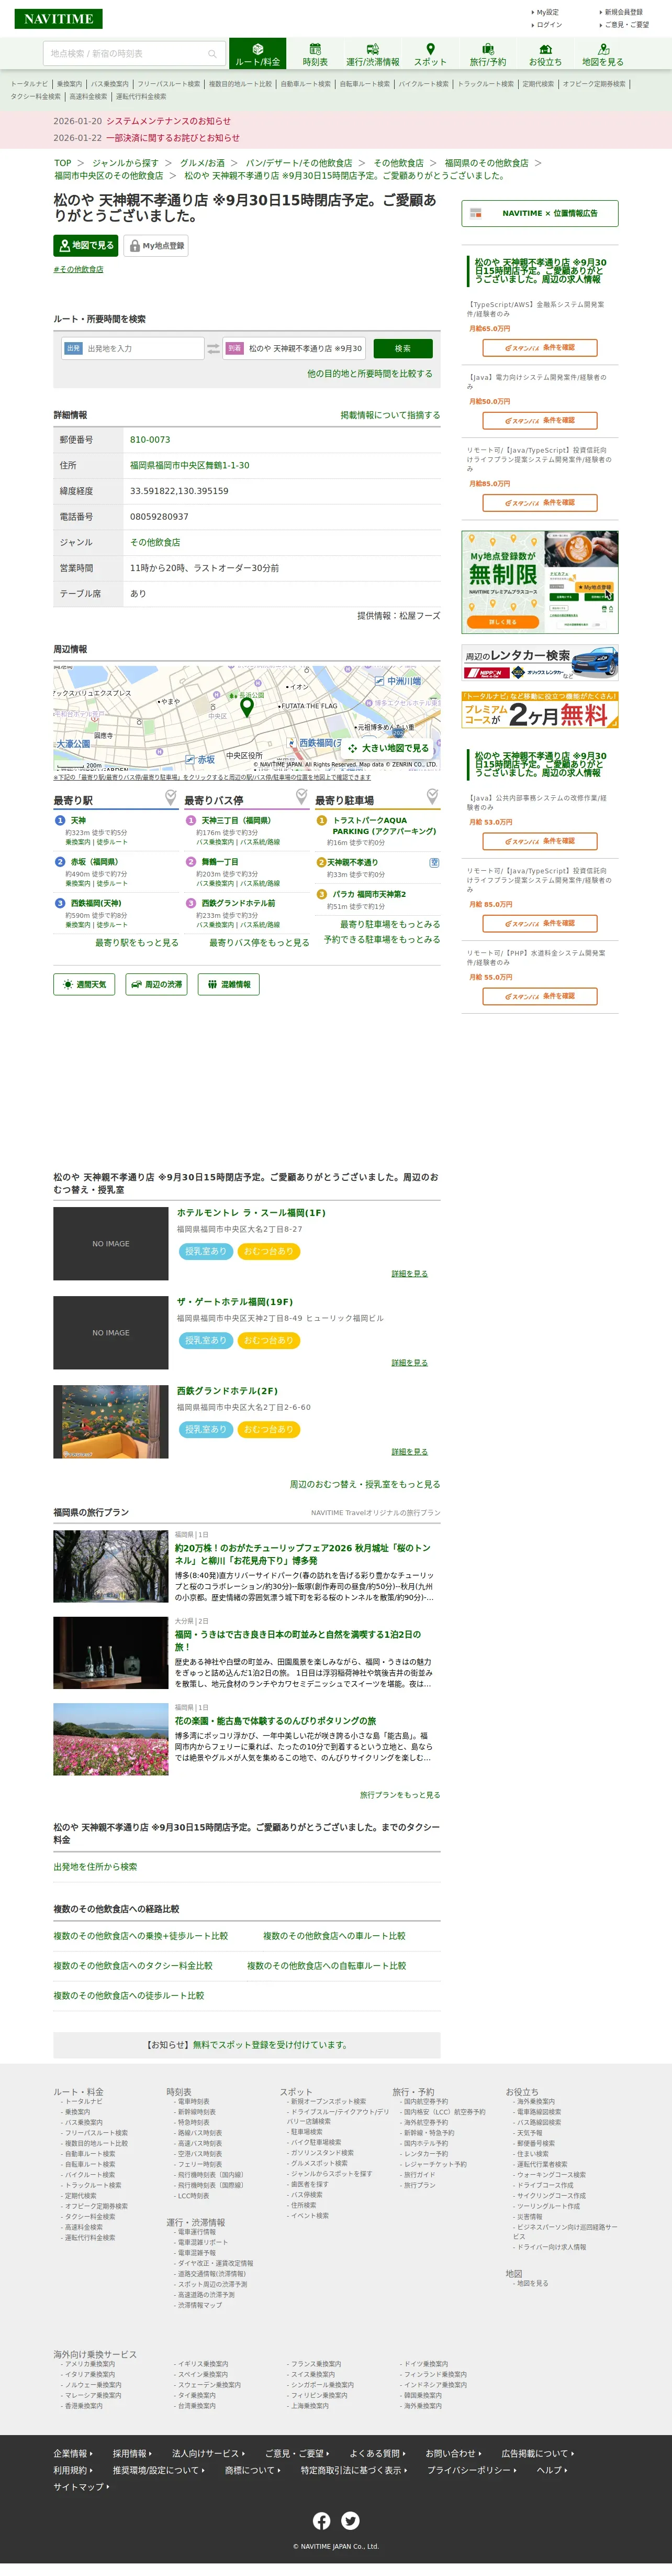
Task: Click the green 地図で見る pin button
Action: click(x=86, y=245)
